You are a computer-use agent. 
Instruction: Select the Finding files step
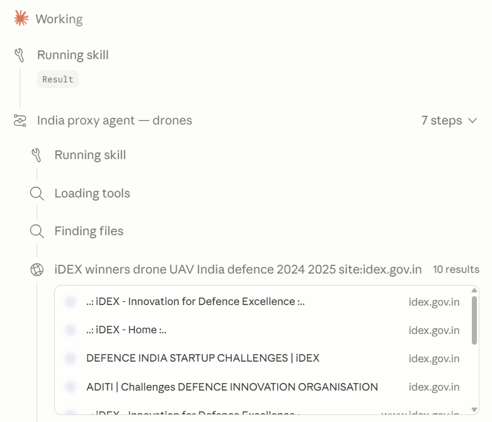[x=89, y=231]
